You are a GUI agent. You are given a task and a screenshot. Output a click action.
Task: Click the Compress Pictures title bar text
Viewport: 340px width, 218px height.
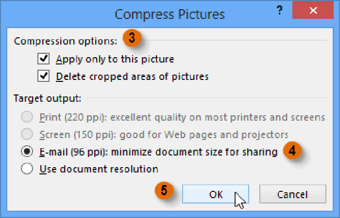(x=170, y=14)
